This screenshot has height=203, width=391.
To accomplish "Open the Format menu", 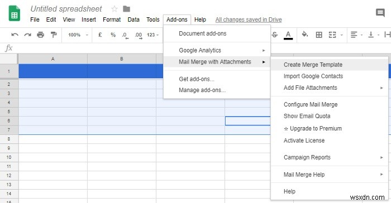I will pyautogui.click(x=112, y=20).
